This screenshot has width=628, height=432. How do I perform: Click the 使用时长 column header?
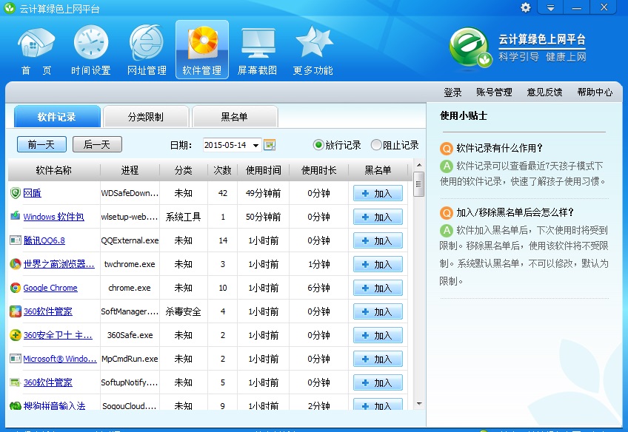tap(318, 170)
